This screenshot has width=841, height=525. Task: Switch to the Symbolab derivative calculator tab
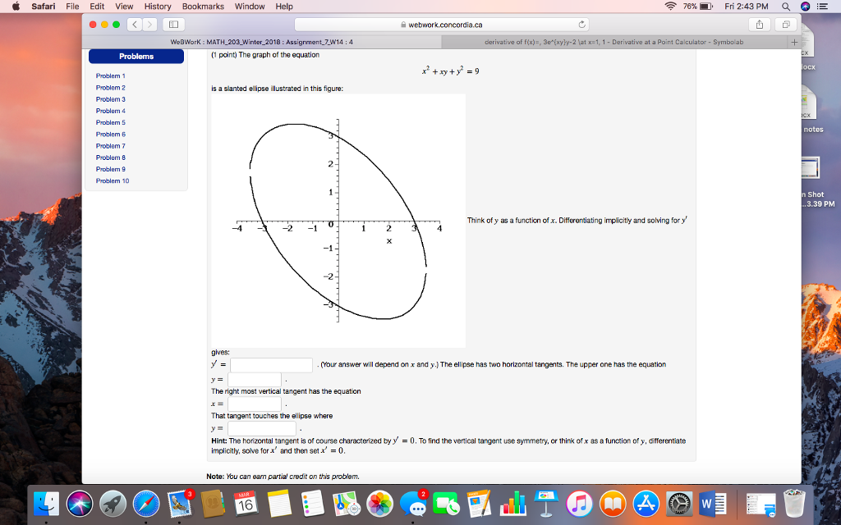(614, 41)
